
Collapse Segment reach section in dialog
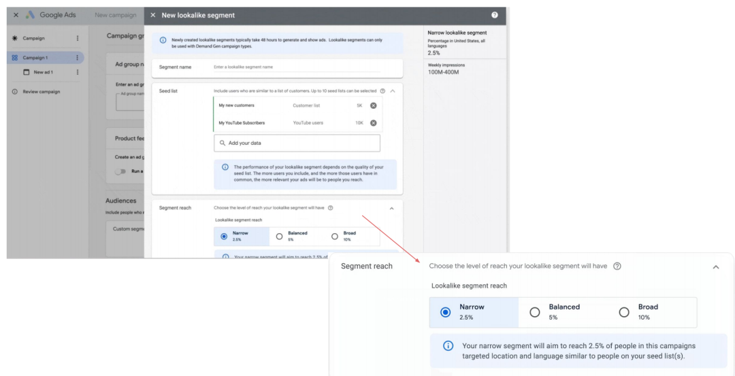pos(392,208)
